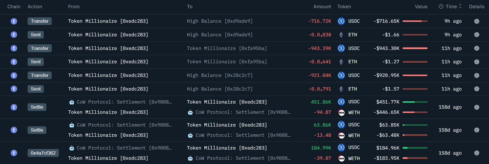Click the ETH token icon in the -$1.27 row

pyautogui.click(x=341, y=62)
